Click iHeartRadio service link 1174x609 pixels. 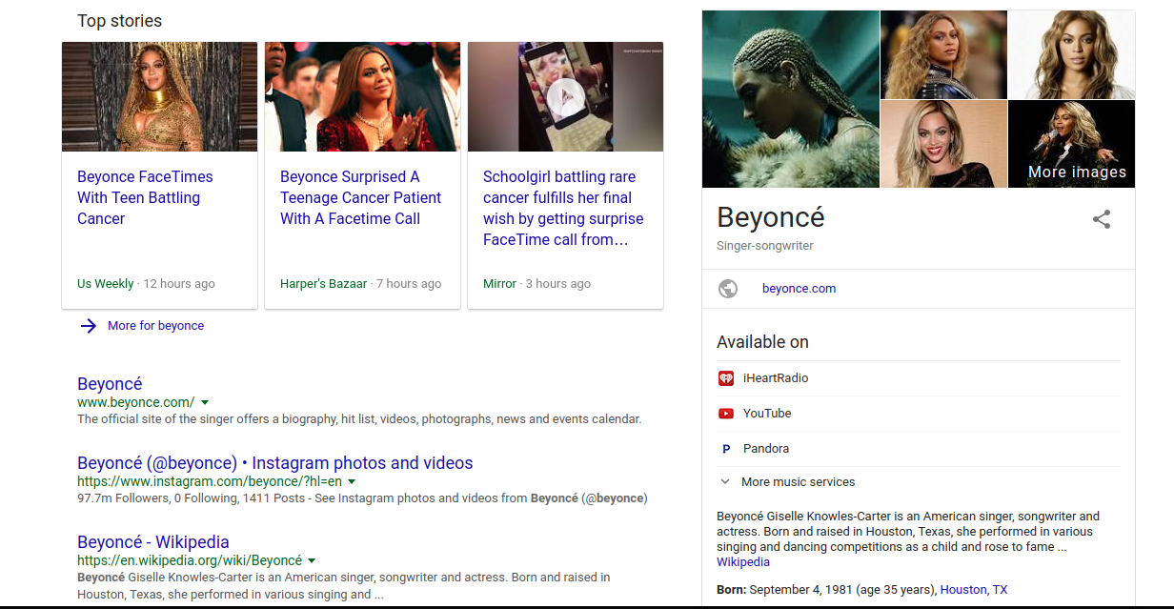point(776,378)
